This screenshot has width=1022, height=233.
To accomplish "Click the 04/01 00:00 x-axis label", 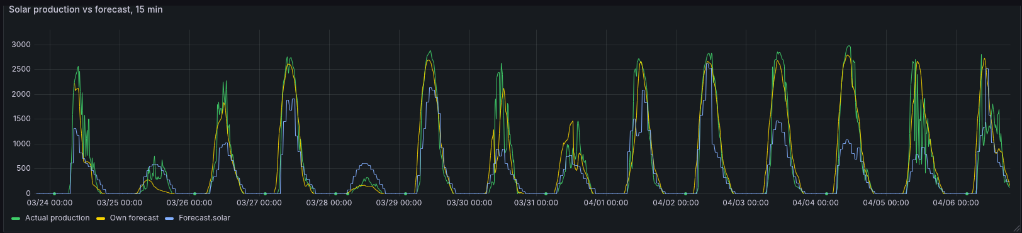I will [x=606, y=203].
